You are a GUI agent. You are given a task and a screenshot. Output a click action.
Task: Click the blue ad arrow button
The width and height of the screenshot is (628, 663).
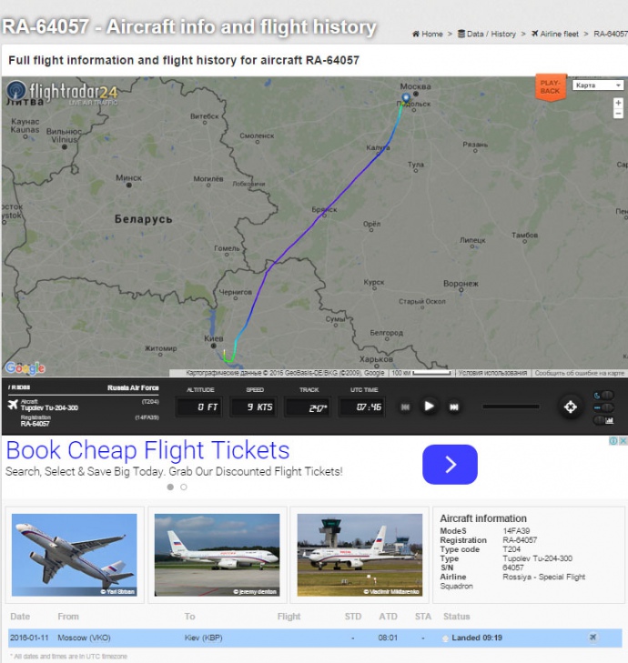tap(450, 464)
